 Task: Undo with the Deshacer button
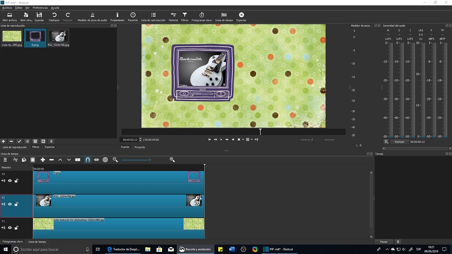coord(54,17)
